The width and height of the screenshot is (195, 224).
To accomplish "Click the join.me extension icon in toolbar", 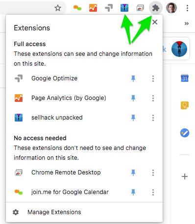I will pyautogui.click(x=77, y=8).
